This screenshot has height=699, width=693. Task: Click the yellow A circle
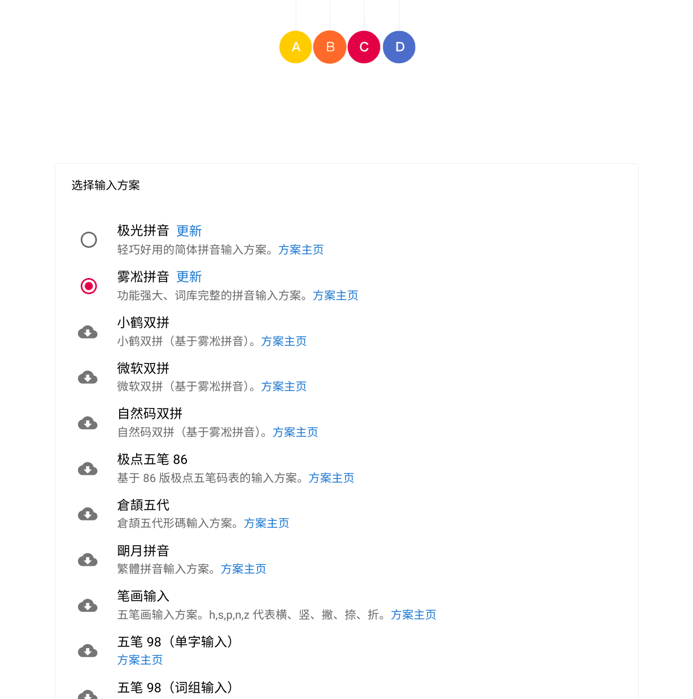(295, 47)
